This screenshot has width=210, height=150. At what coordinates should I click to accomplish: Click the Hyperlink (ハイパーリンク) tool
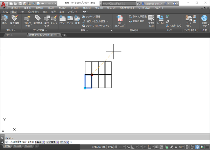click(174, 26)
